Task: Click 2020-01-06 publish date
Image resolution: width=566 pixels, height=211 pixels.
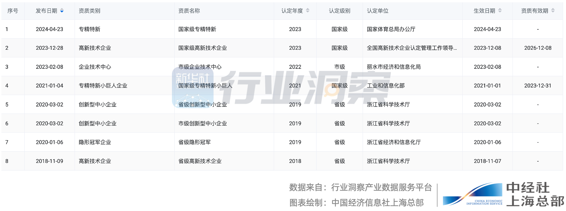Action: pos(50,142)
